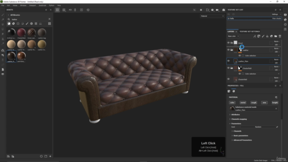Toggle the height channel button

coord(275,103)
